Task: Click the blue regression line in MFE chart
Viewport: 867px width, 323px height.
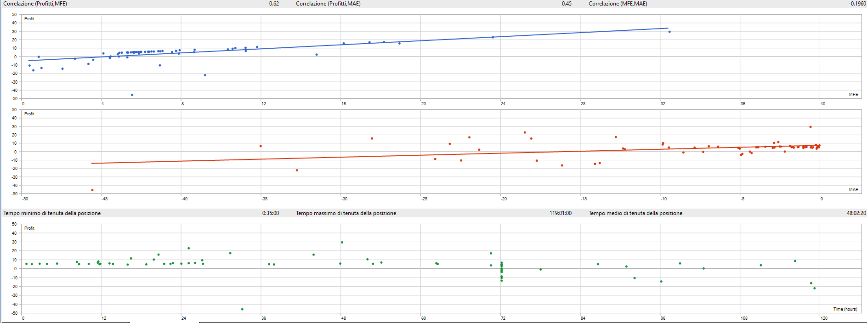Action: pos(348,45)
